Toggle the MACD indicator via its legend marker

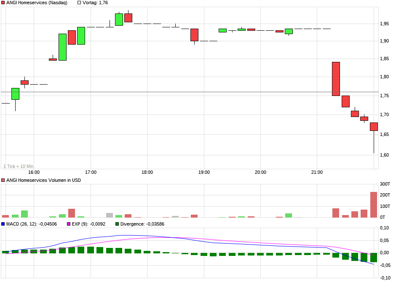4,223
